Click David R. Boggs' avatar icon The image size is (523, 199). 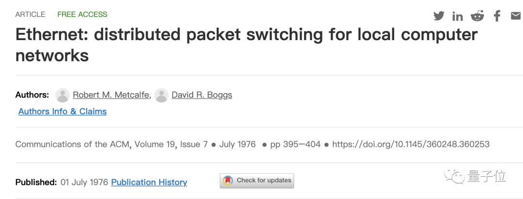[x=161, y=95]
